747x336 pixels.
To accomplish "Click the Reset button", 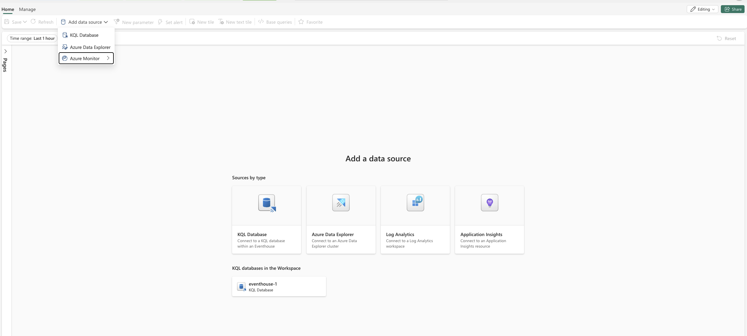I will point(726,39).
